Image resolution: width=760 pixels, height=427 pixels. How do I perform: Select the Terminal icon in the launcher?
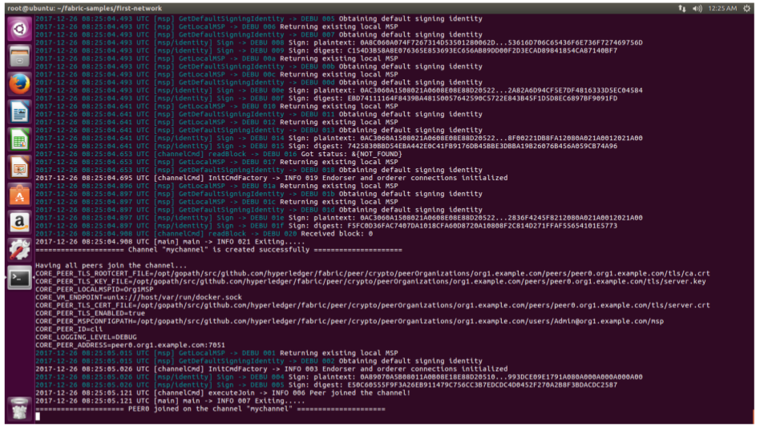pos(19,278)
